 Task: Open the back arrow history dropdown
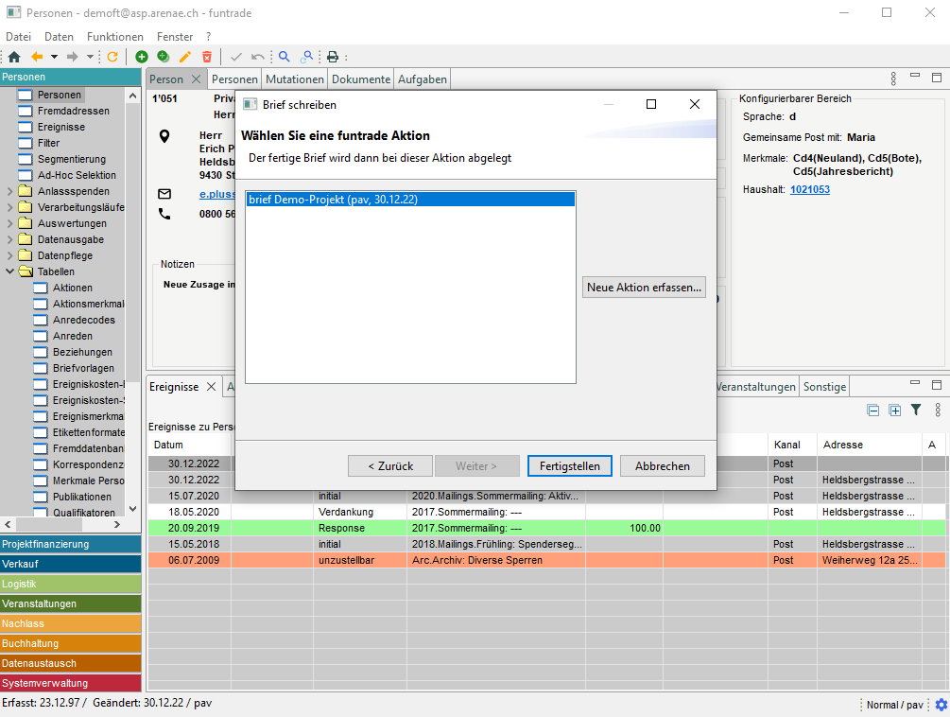click(x=54, y=57)
